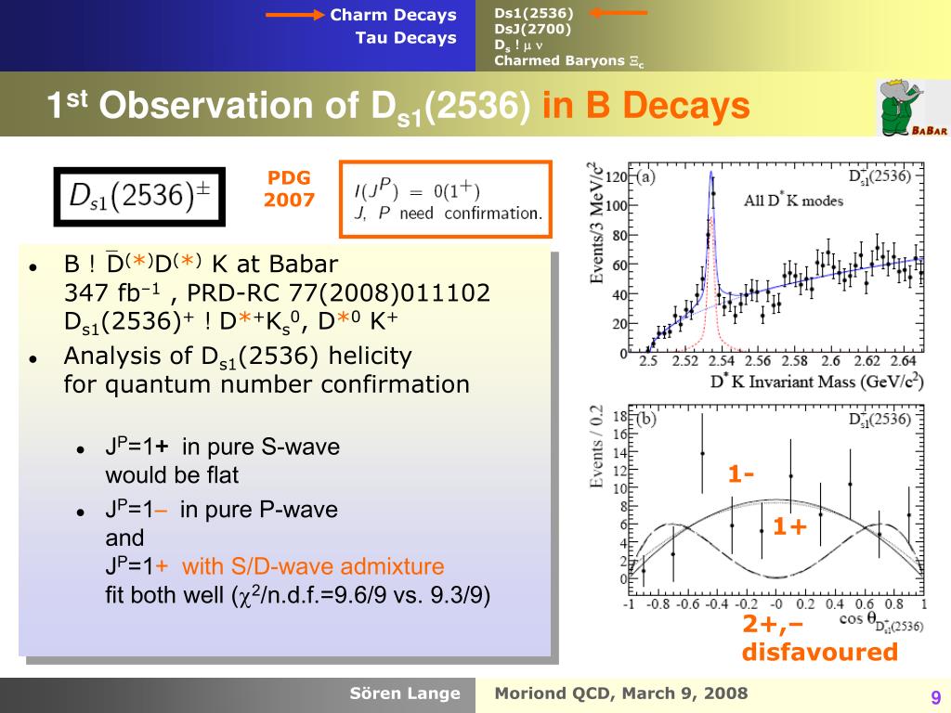This screenshot has width=951, height=713.
Task: Click the orange 'PDG 2007' label
Action: coord(289,188)
